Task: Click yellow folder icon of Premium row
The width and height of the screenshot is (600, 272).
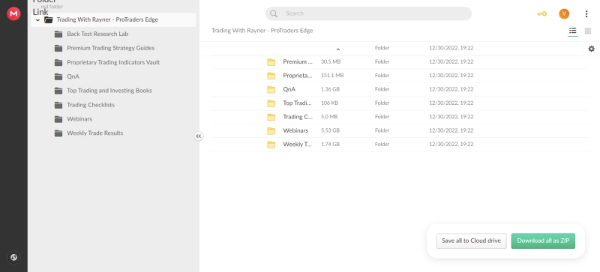Action: point(271,62)
